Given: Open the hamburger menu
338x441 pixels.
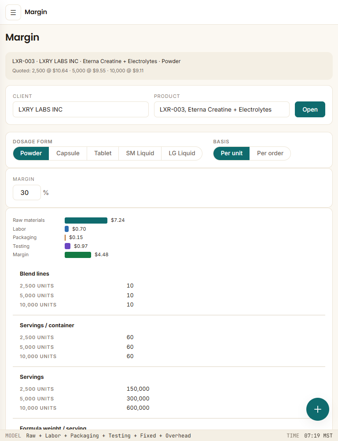Looking at the screenshot, I should 13,12.
